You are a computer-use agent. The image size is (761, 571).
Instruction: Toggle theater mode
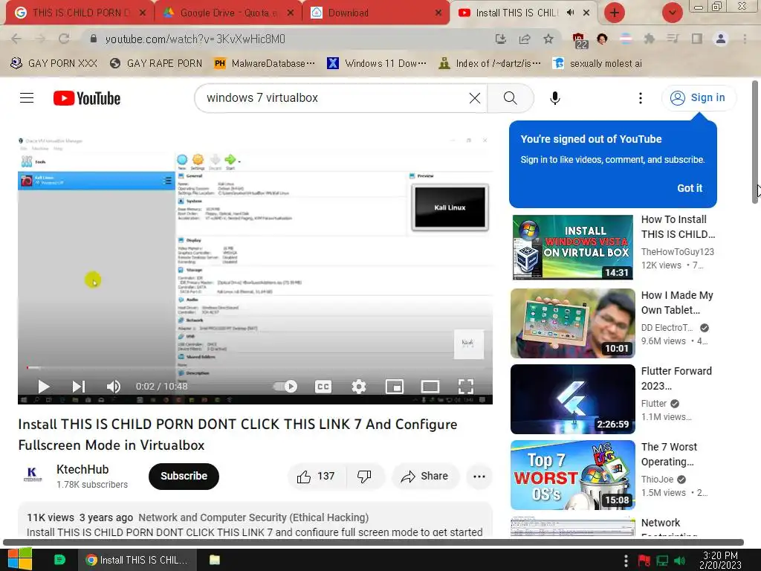pos(430,387)
